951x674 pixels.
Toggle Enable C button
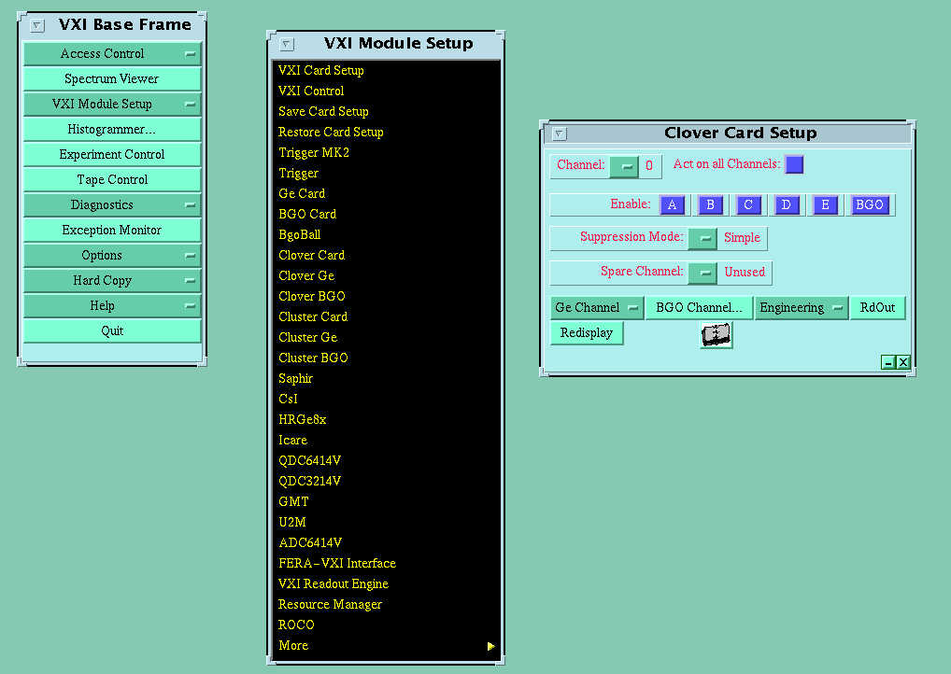748,204
